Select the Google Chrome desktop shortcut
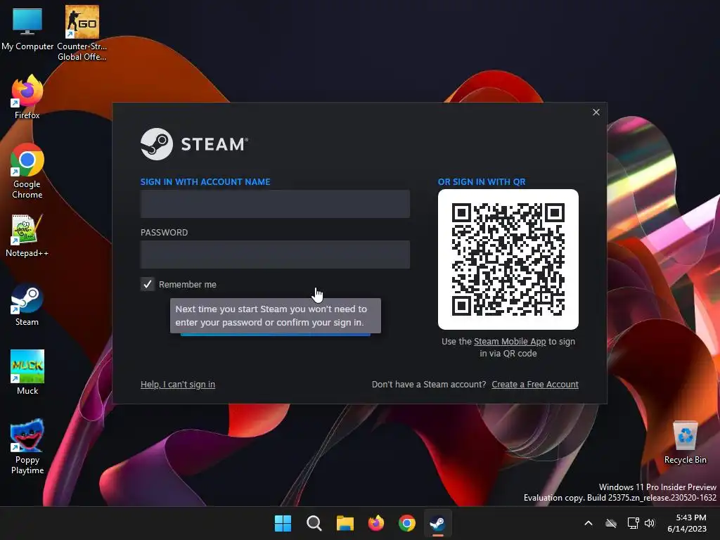The image size is (720, 540). [27, 171]
